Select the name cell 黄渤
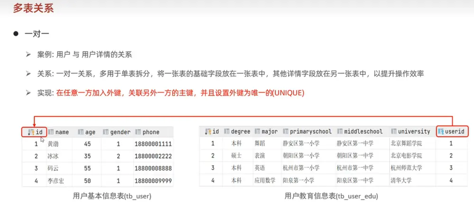This screenshot has height=207, width=474. click(53, 144)
